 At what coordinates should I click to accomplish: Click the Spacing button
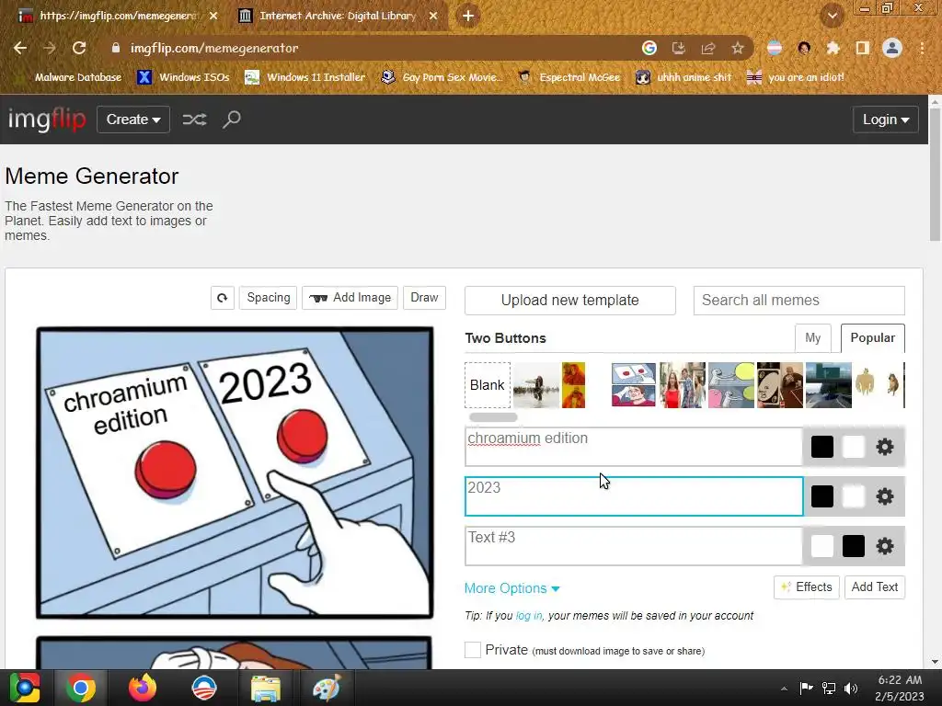[x=268, y=298]
